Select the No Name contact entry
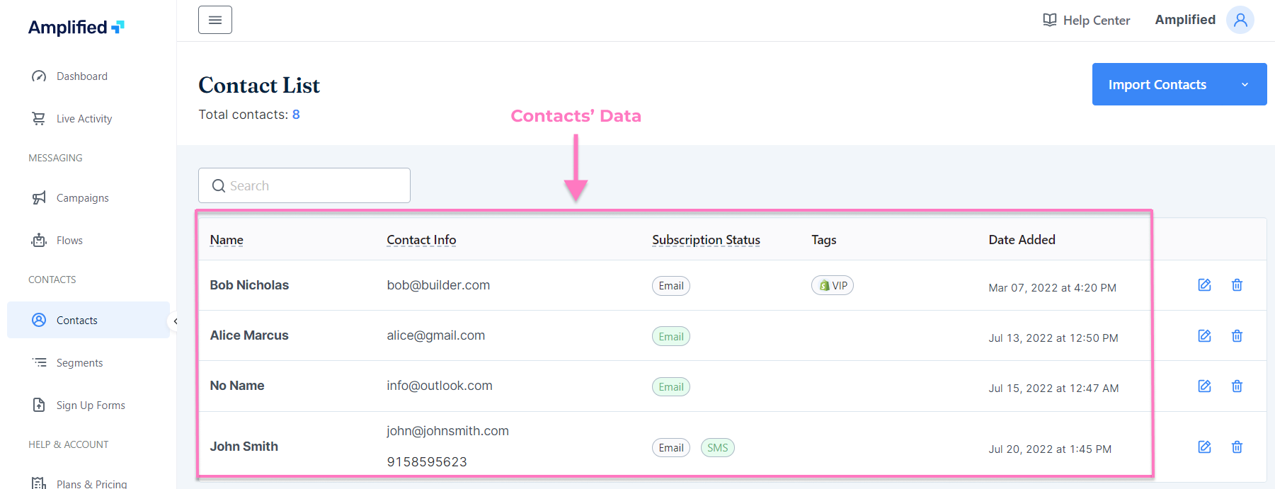The width and height of the screenshot is (1275, 489). click(237, 386)
